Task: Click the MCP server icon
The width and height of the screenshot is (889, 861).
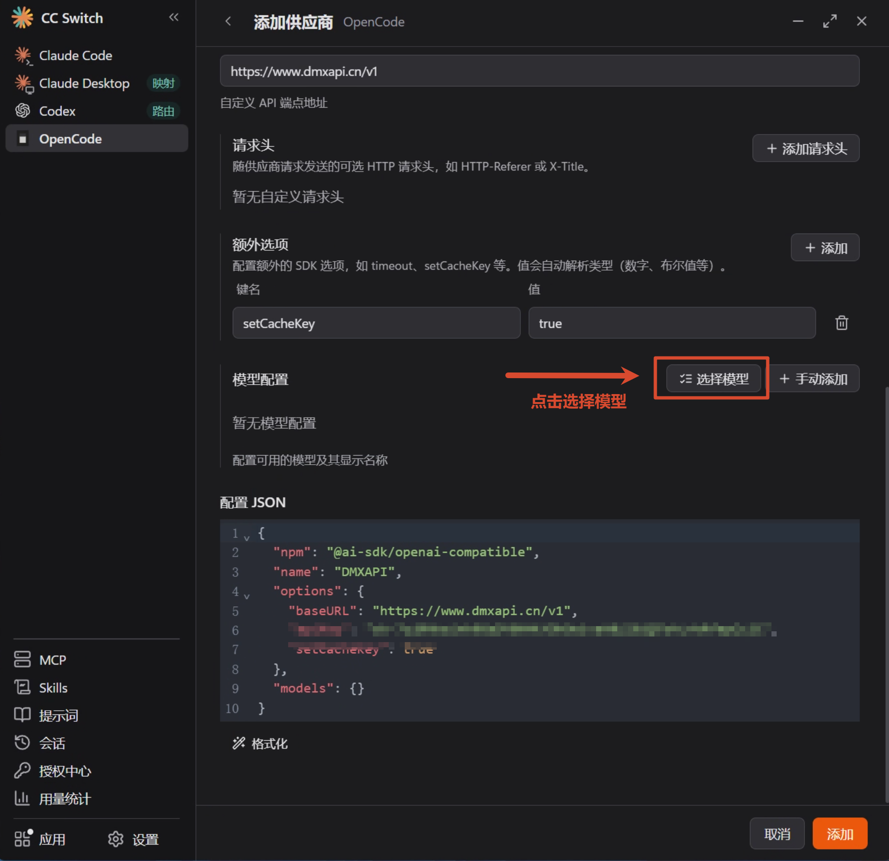Action: pos(22,659)
